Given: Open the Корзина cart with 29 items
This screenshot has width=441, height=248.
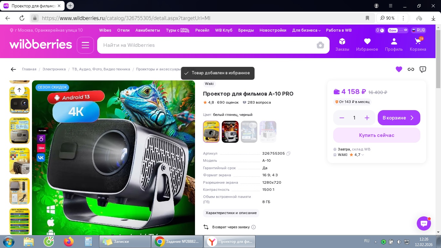Looking at the screenshot, I should pyautogui.click(x=418, y=45).
